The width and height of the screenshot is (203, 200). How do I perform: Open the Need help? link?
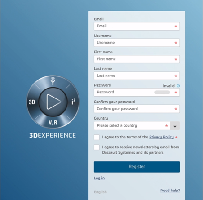[x=170, y=190]
